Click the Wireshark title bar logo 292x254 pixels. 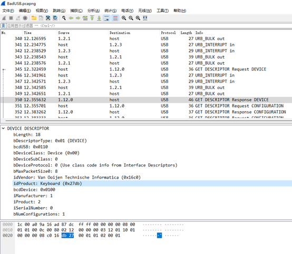pyautogui.click(x=3, y=3)
